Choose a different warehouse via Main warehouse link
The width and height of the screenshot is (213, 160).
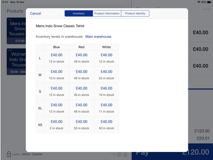coord(98,37)
